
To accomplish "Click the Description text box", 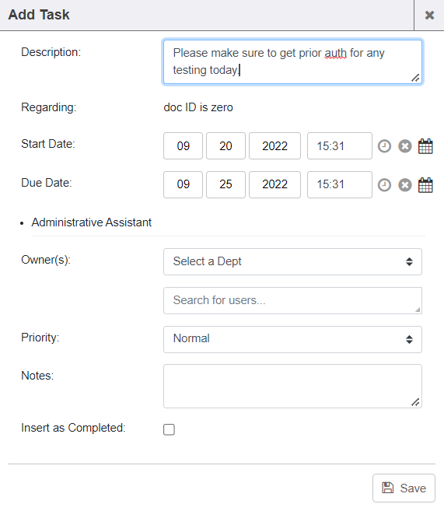I will pyautogui.click(x=292, y=62).
